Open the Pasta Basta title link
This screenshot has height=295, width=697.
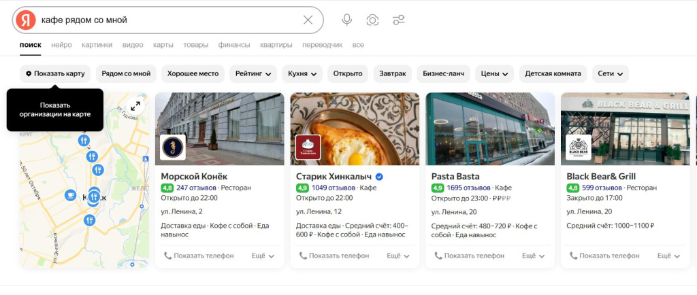click(x=455, y=177)
